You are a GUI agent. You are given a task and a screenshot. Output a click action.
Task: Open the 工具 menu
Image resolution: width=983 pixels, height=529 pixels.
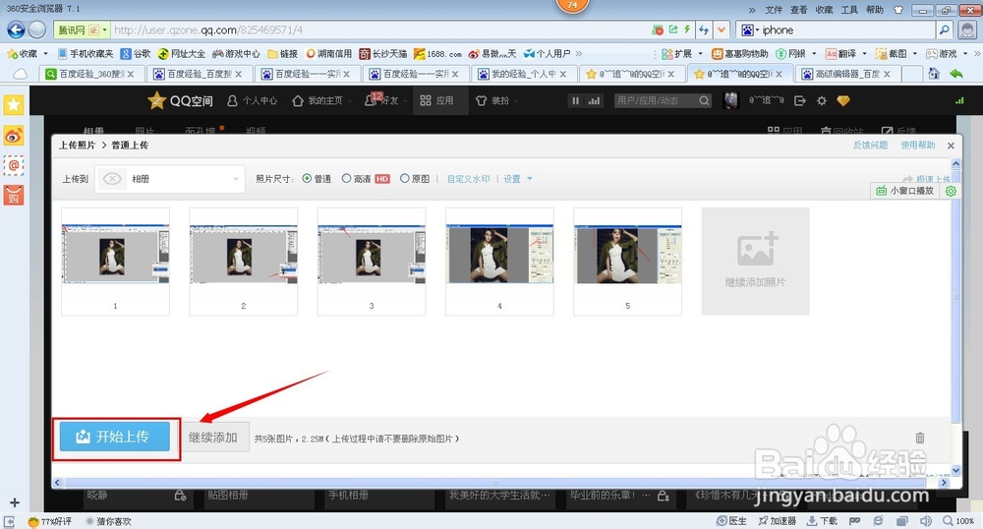[849, 10]
